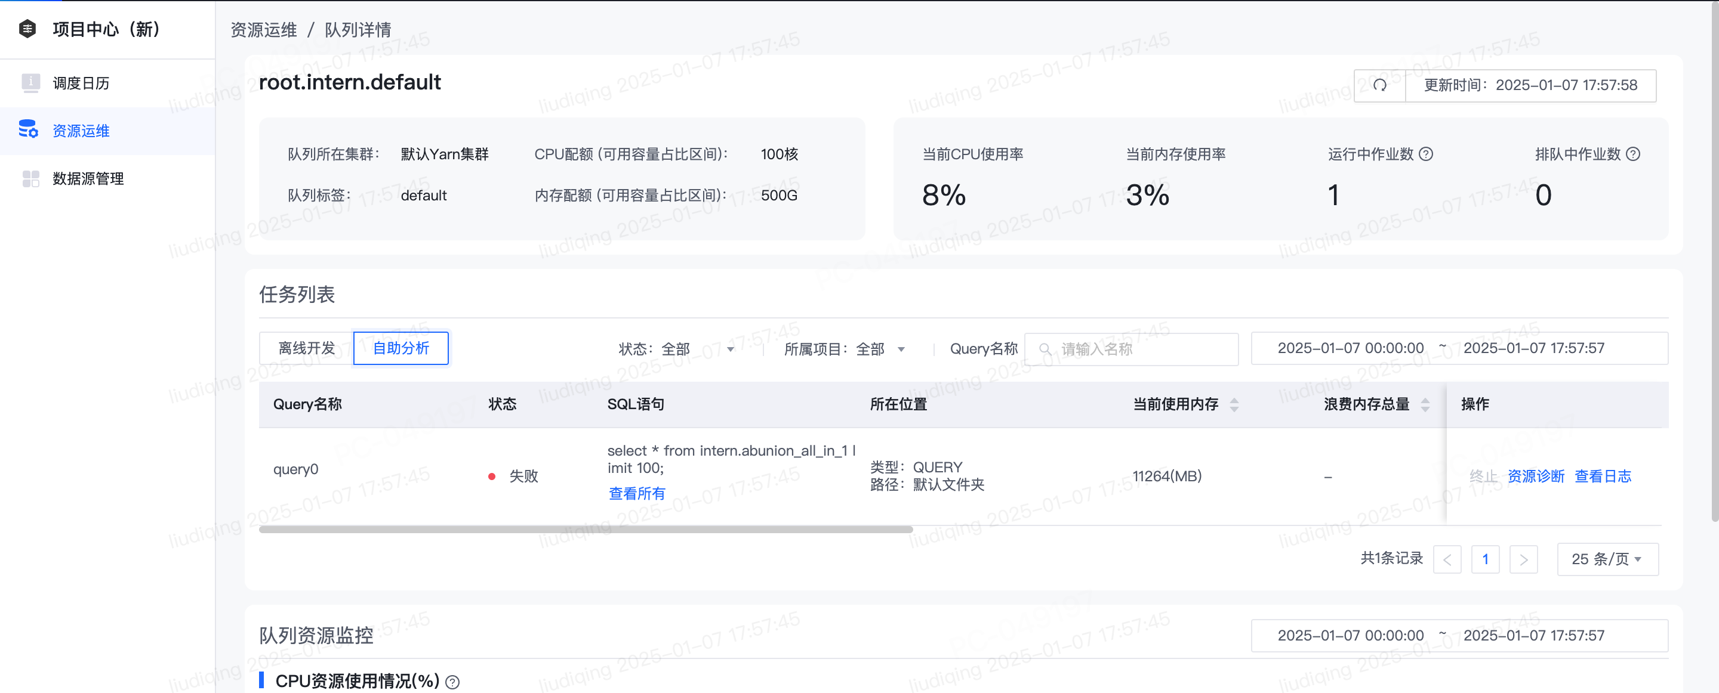Click 3% current memory usage value
Image resolution: width=1719 pixels, height=693 pixels.
point(1148,196)
